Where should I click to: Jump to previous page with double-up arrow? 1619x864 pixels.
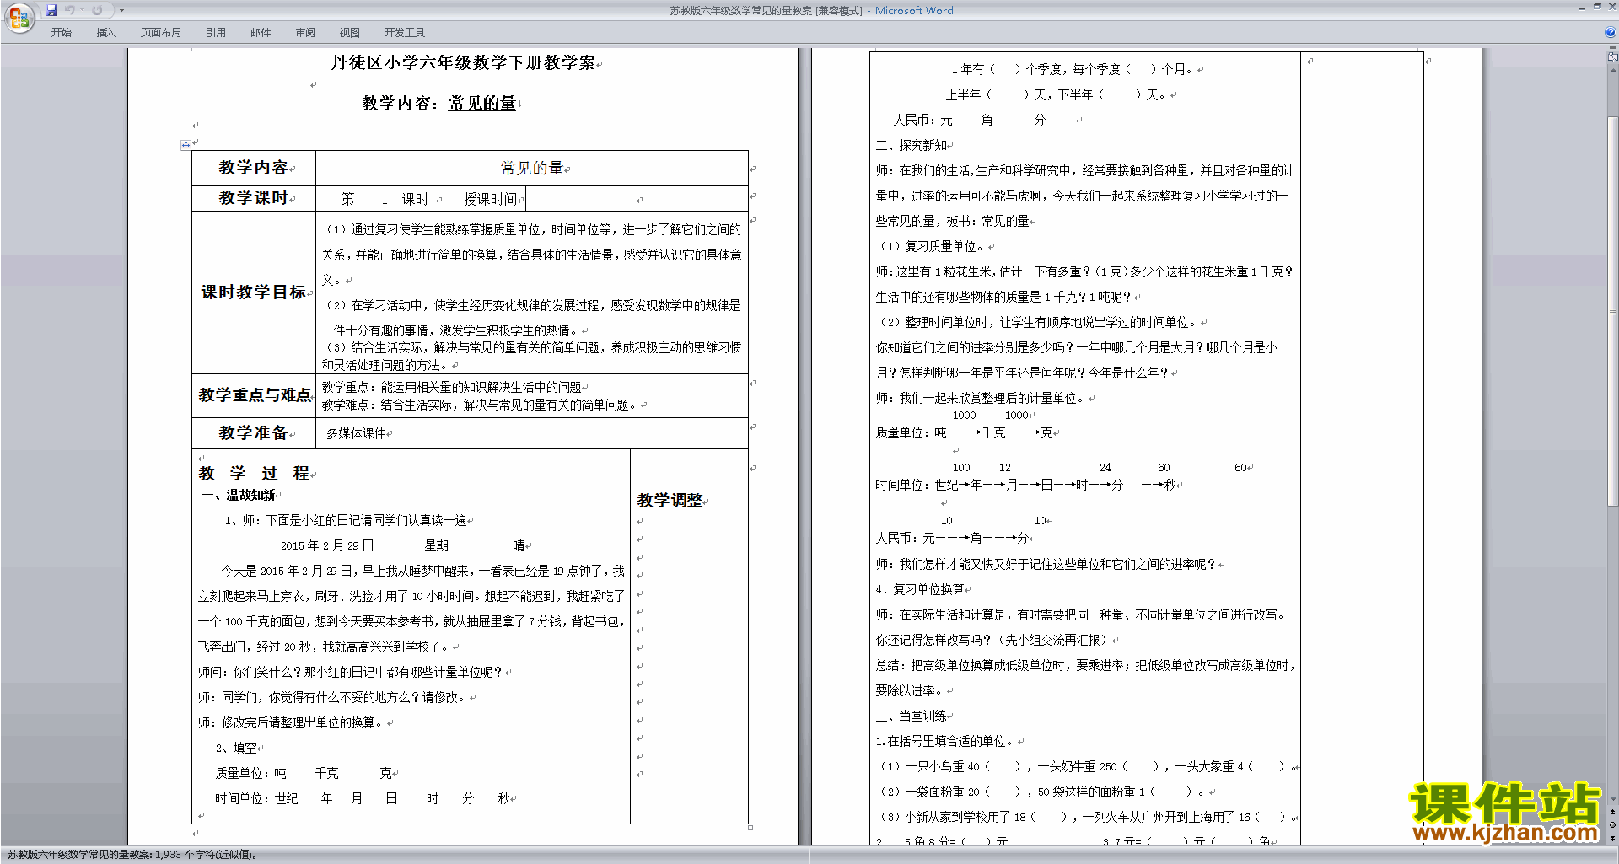1613,812
